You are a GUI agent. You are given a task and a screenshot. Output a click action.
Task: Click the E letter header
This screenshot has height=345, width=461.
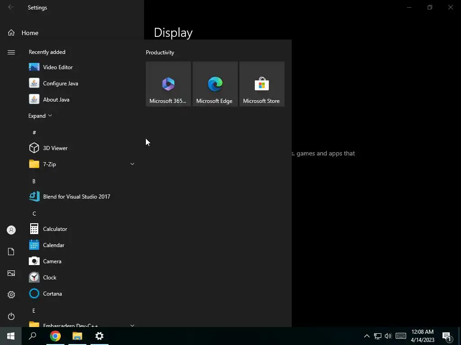[34, 310]
